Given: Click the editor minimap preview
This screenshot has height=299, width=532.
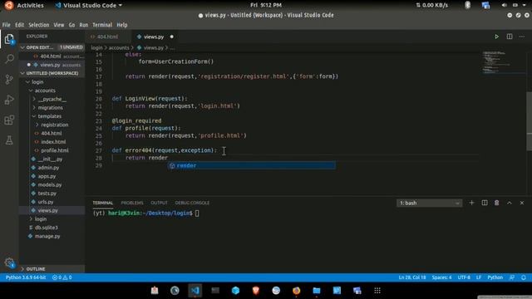Looking at the screenshot, I should (x=504, y=62).
